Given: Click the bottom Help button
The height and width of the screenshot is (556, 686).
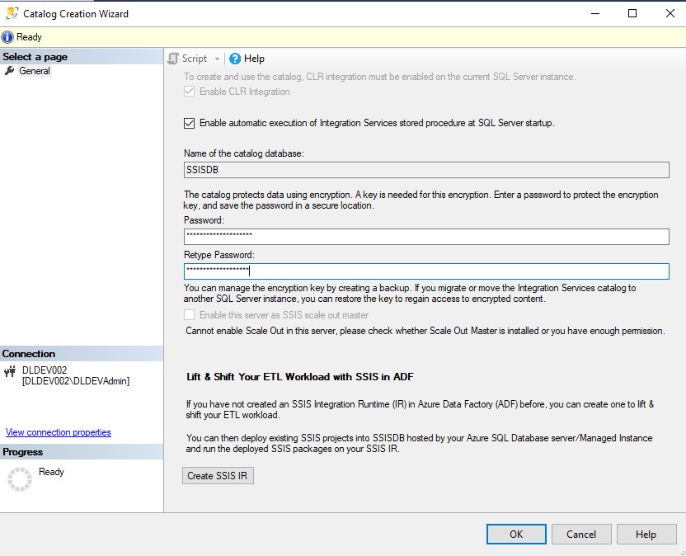Looking at the screenshot, I should pyautogui.click(x=646, y=534).
